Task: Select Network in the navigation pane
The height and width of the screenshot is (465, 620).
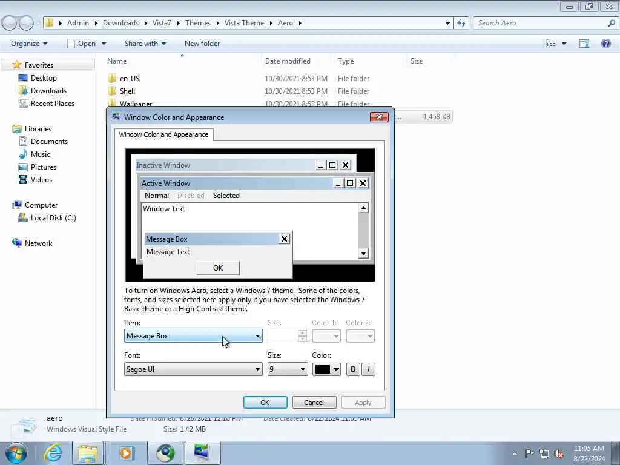Action: click(x=38, y=243)
